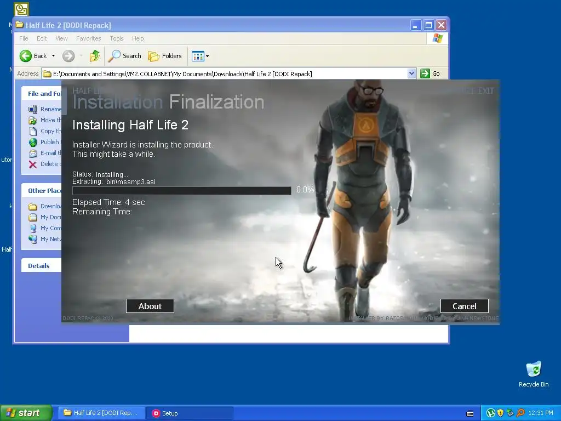561x421 pixels.
Task: Click the Go button next to address
Action: pos(430,73)
